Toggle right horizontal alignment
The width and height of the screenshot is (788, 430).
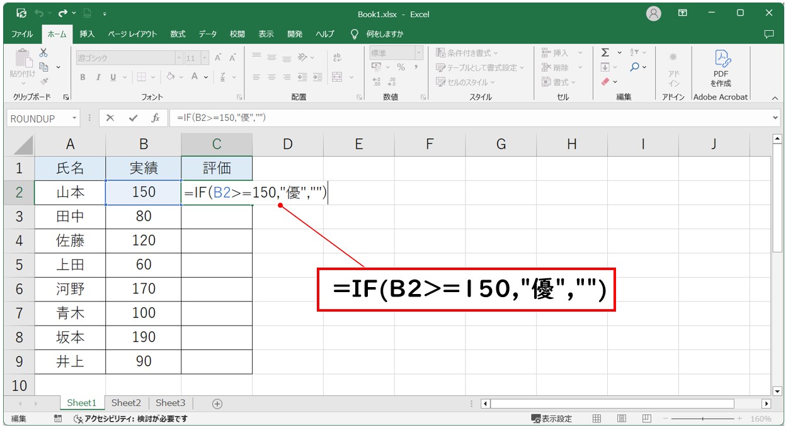[287, 77]
